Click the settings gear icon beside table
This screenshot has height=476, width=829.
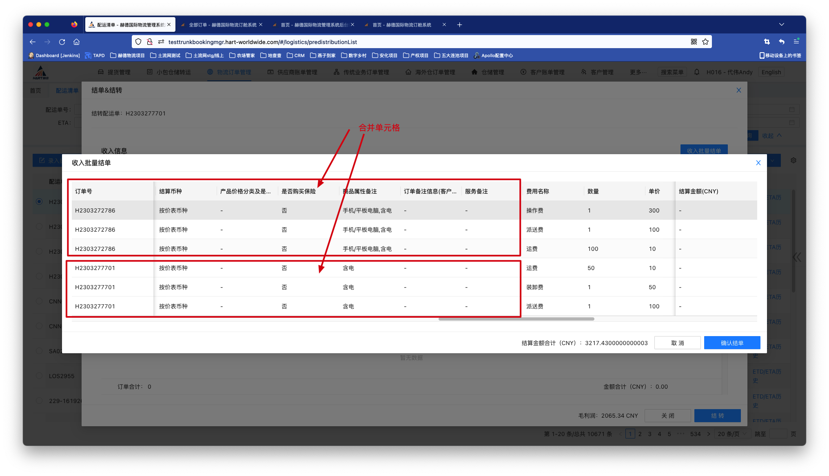(794, 161)
